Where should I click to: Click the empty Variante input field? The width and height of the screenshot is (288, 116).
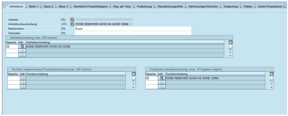(104, 19)
